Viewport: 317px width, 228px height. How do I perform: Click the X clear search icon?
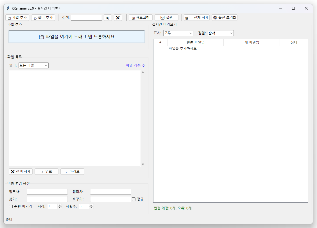tap(118, 17)
